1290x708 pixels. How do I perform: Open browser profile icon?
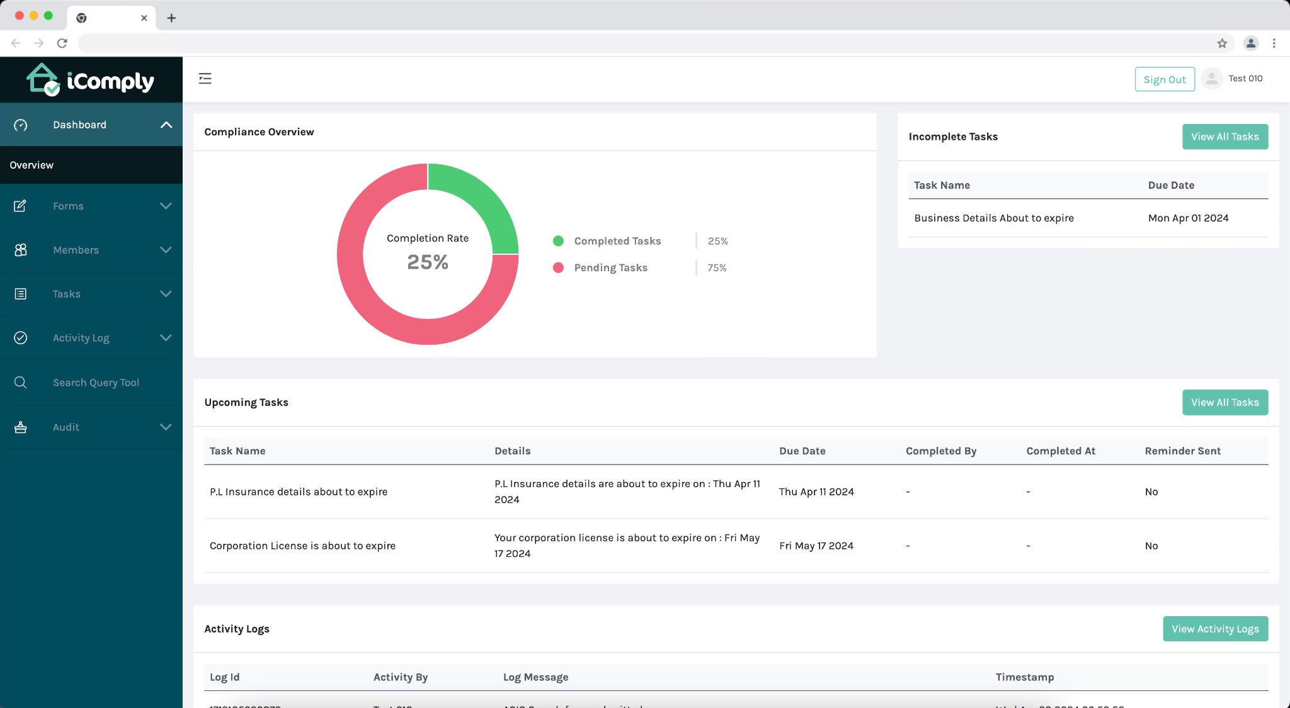[1251, 43]
